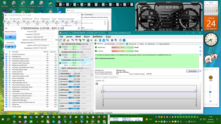Click the disk list scrollbar up arrow
Image resolution: width=221 pixels, height=124 pixels.
pyautogui.click(x=92, y=44)
